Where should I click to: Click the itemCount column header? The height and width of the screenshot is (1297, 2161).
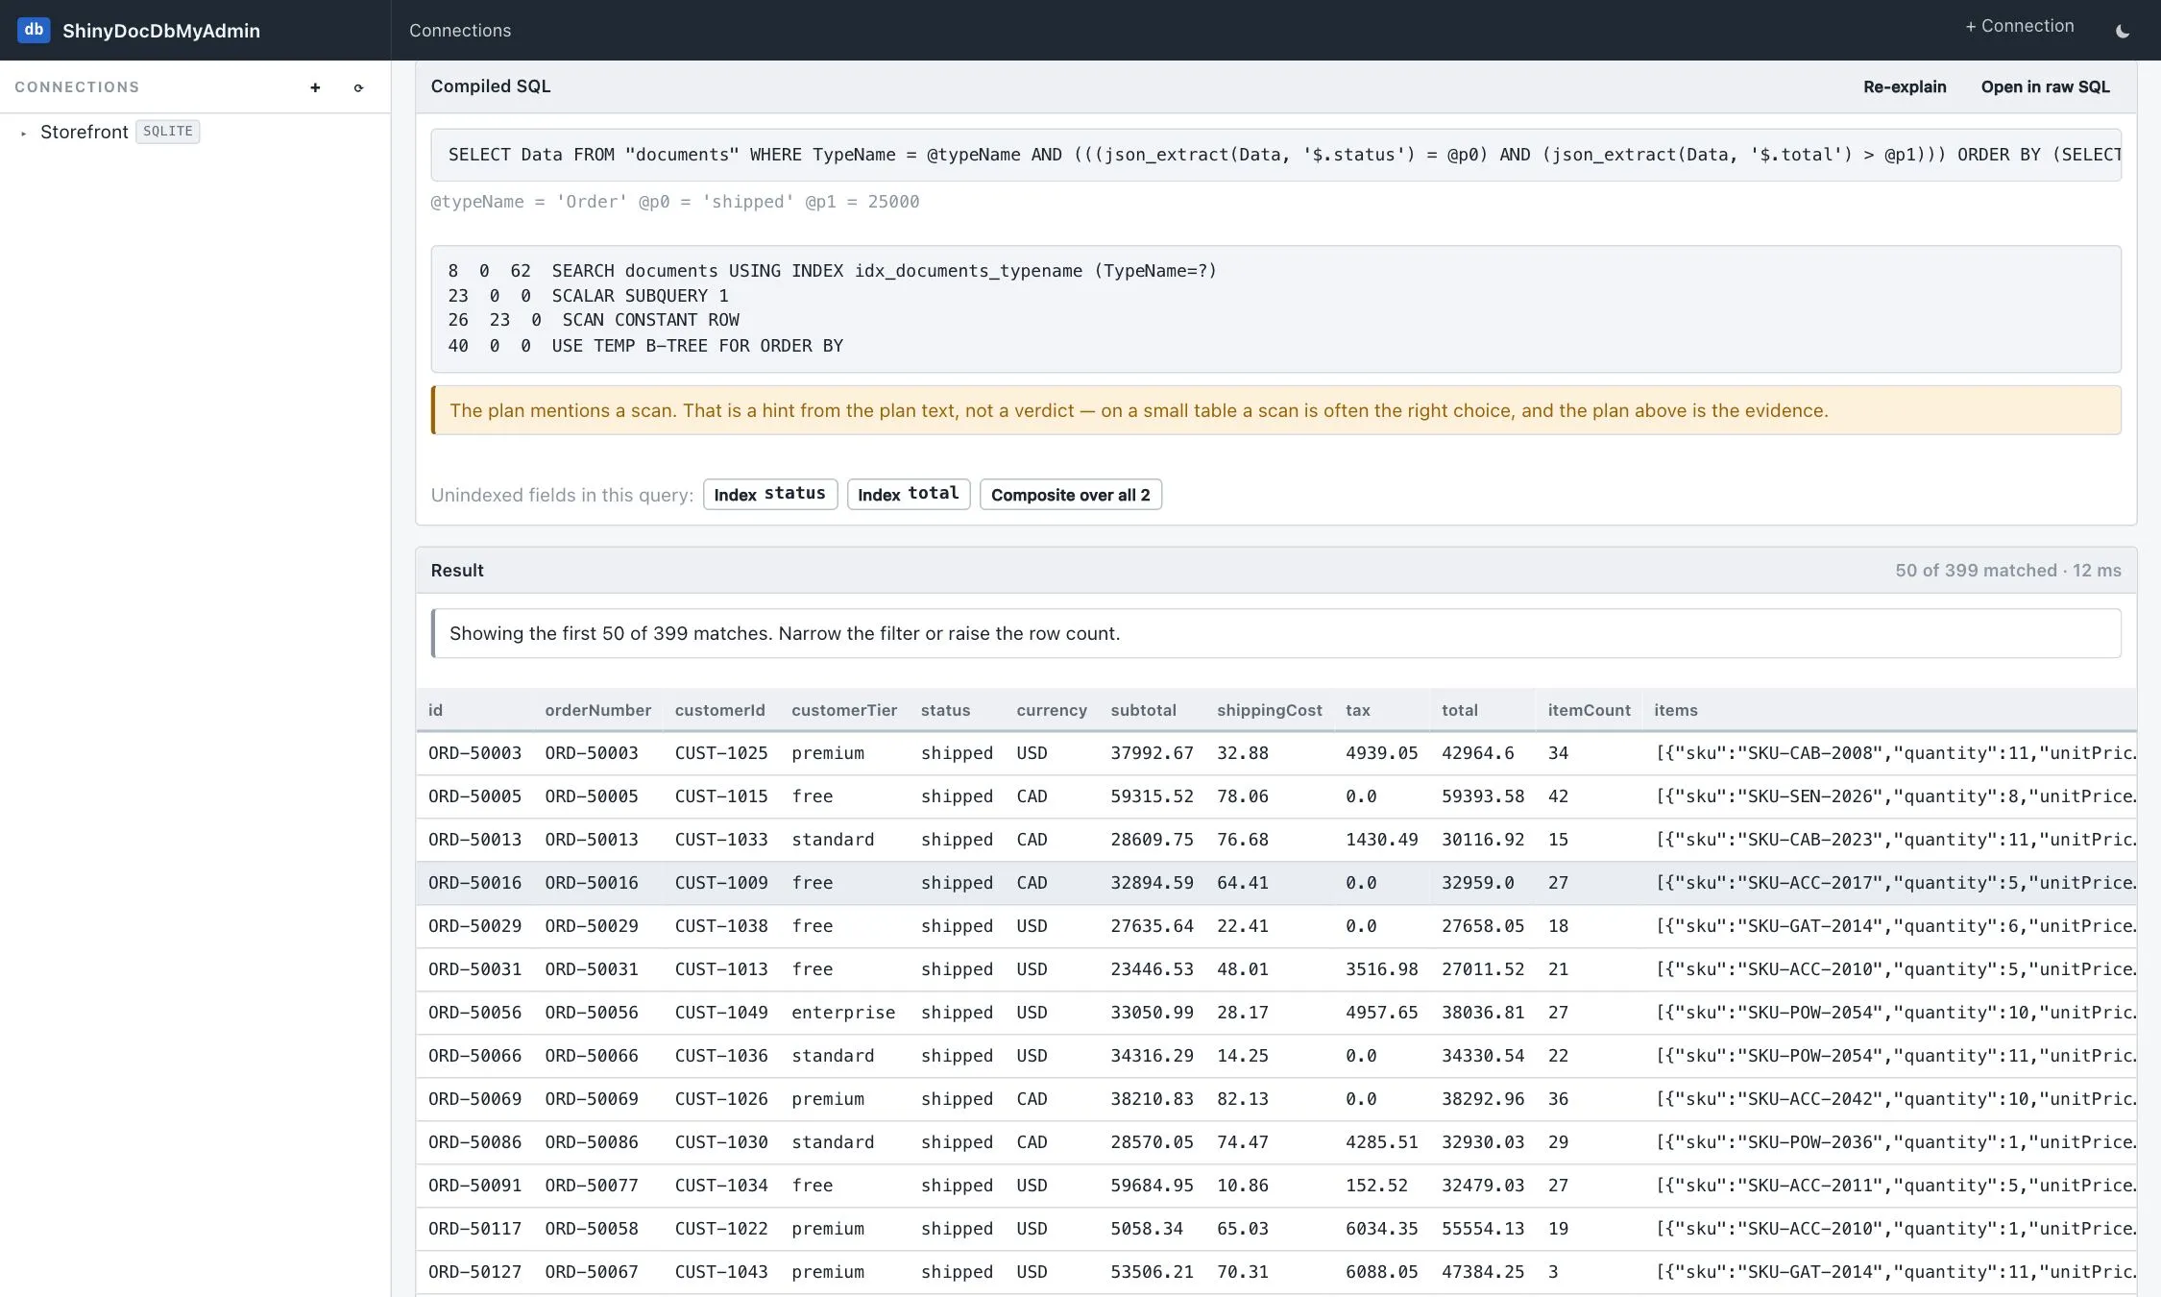coord(1589,710)
